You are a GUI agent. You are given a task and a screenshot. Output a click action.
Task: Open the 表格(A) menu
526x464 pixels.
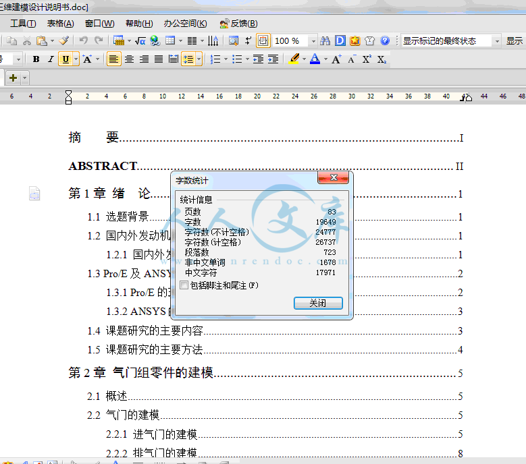click(x=60, y=24)
